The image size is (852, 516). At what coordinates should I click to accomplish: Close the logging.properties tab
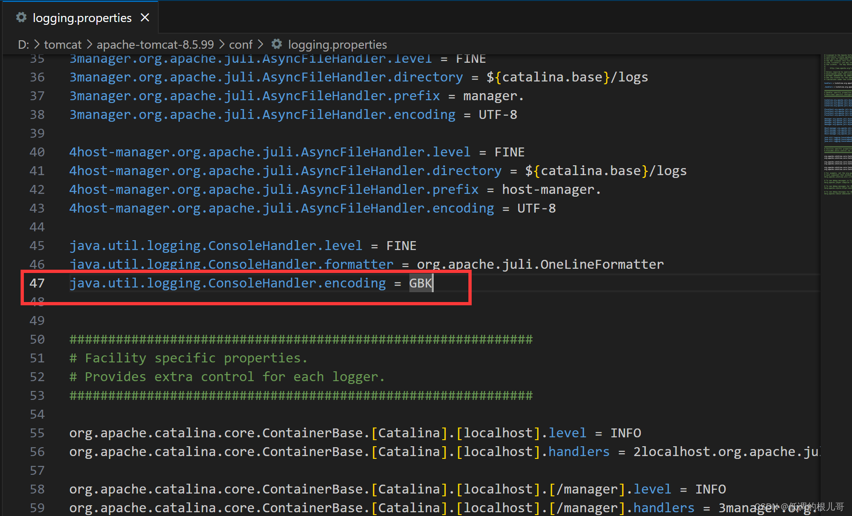click(145, 18)
